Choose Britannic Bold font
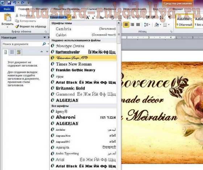 click(x=83, y=88)
